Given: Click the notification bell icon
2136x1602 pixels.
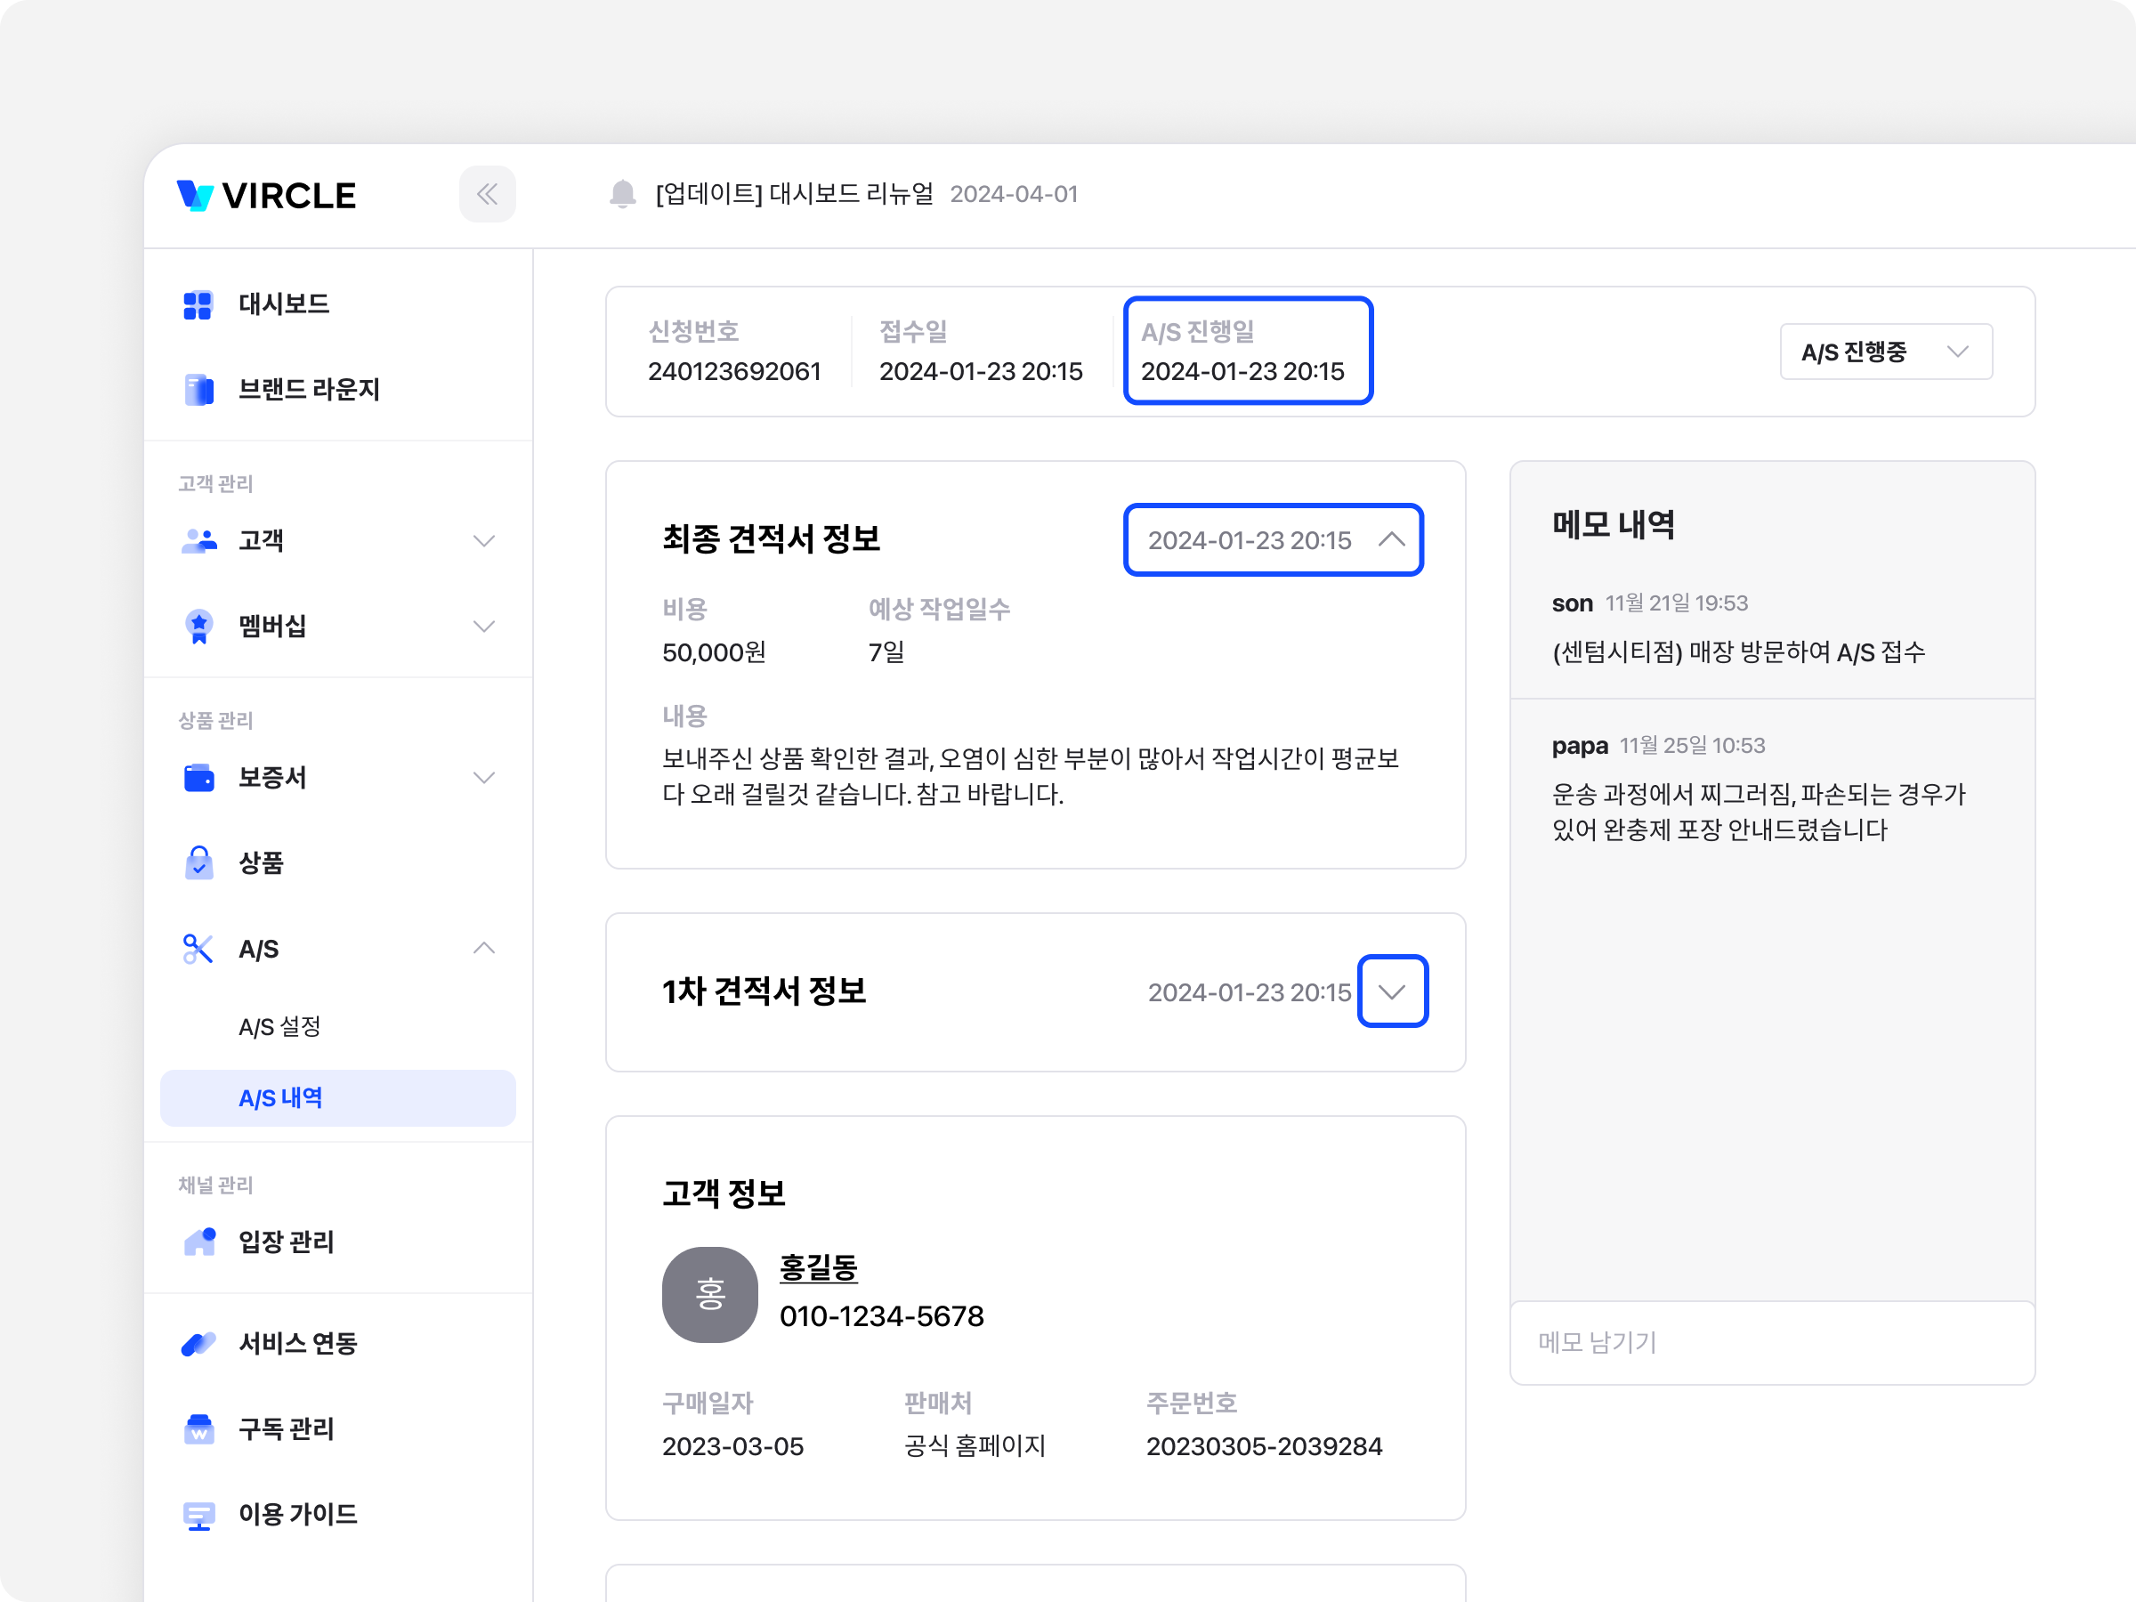Looking at the screenshot, I should [x=623, y=194].
